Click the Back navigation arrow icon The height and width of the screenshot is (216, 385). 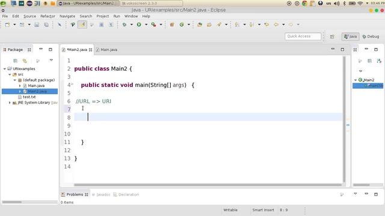click(x=276, y=25)
